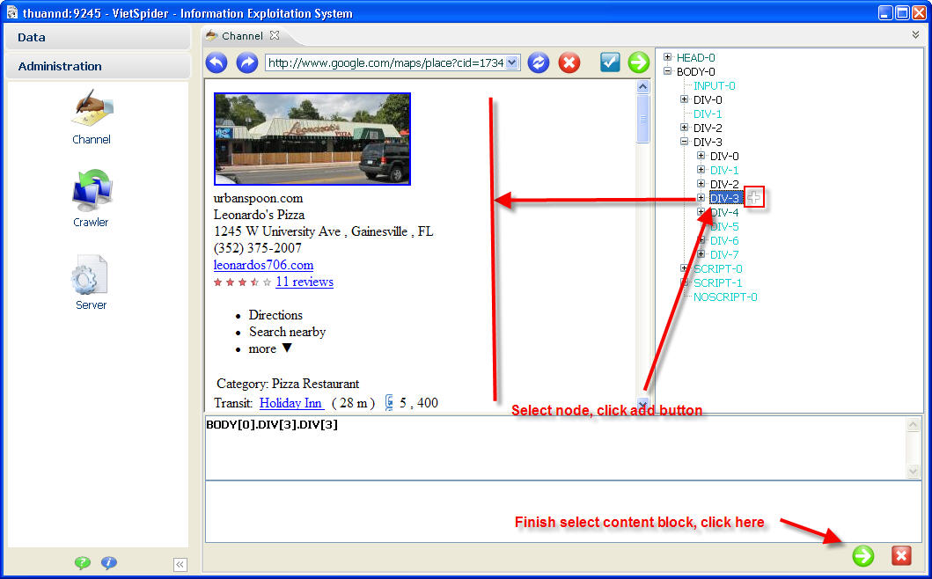Image resolution: width=932 pixels, height=579 pixels.
Task: Click the preview pane scroll up arrow
Action: [642, 87]
